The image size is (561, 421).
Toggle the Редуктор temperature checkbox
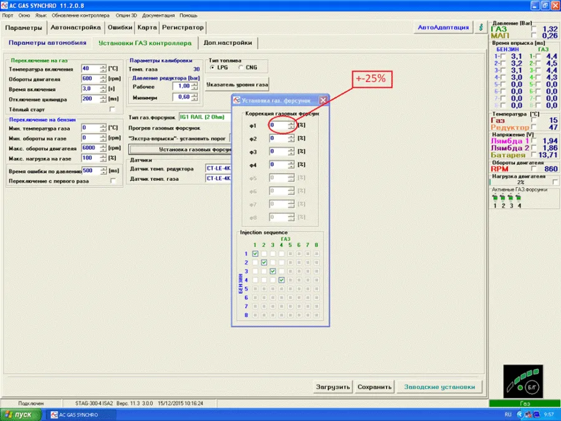[x=534, y=127]
